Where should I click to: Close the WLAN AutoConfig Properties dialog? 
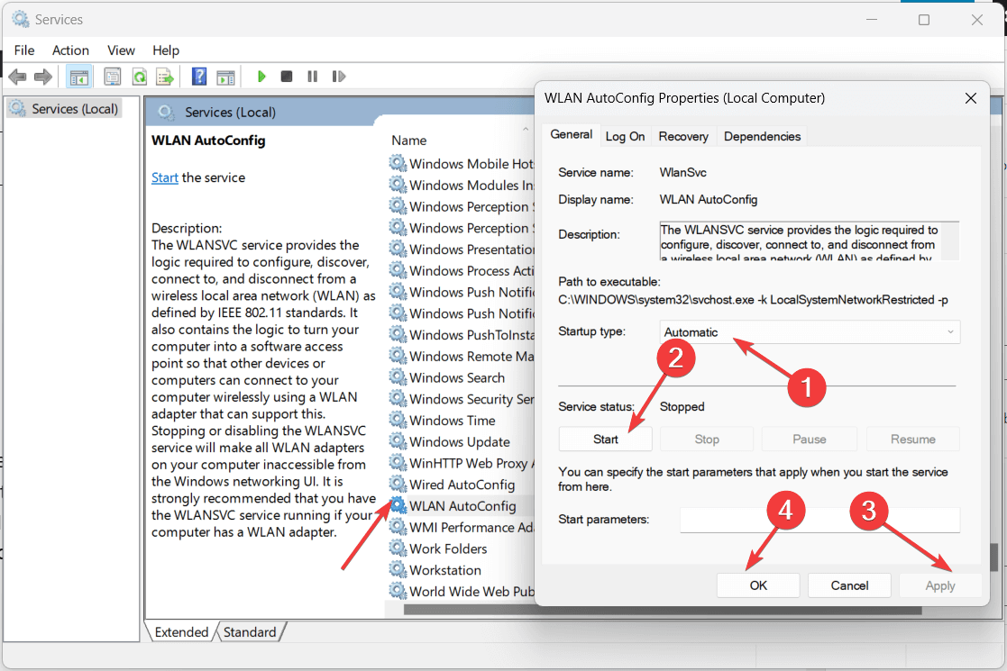(x=970, y=98)
